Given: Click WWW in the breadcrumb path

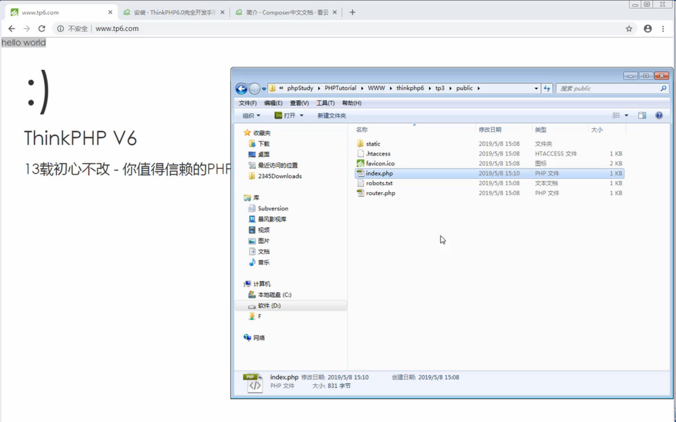Looking at the screenshot, I should pos(376,88).
